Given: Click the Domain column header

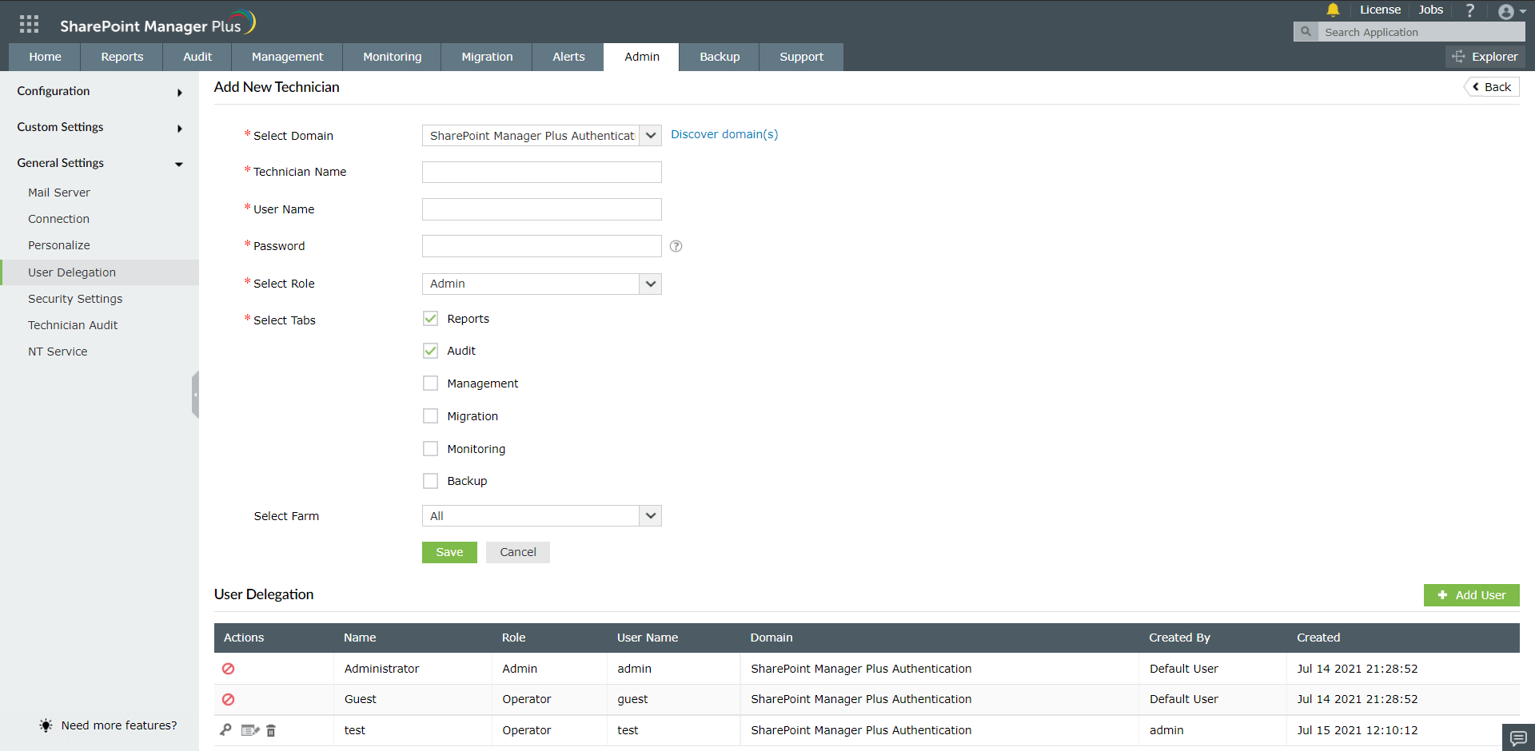Looking at the screenshot, I should coord(771,638).
